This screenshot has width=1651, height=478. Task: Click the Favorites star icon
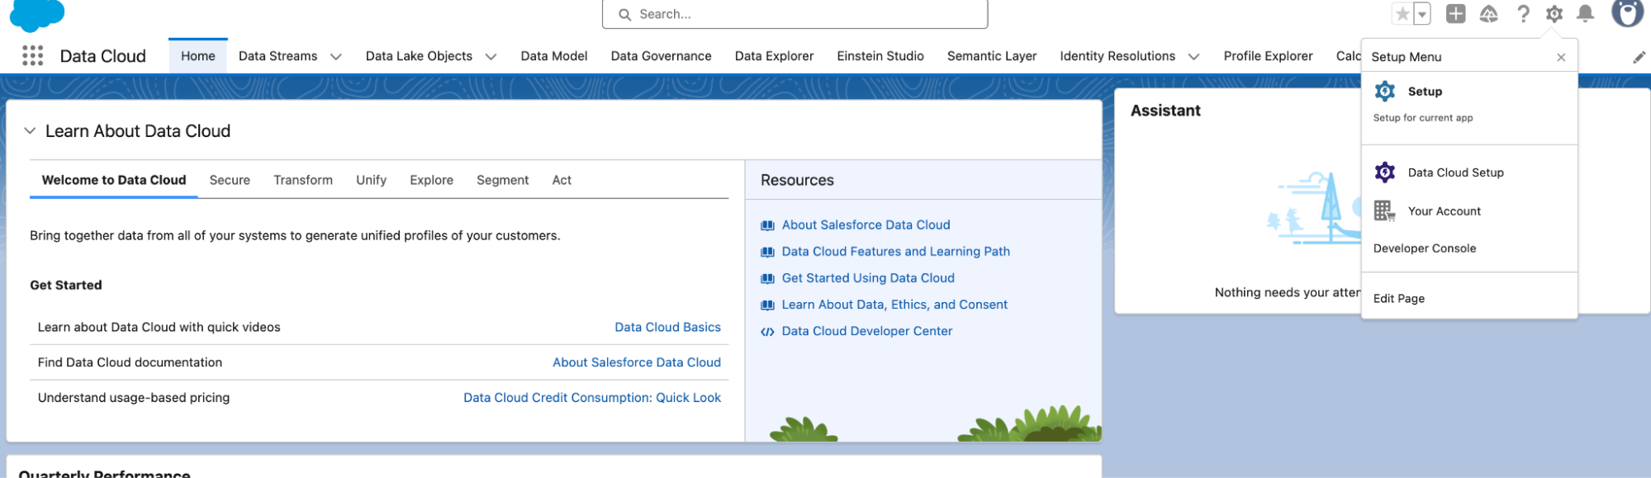1402,14
